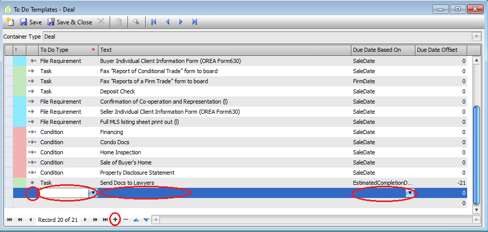
Task: Click the priority '!' column header
Action: point(20,50)
